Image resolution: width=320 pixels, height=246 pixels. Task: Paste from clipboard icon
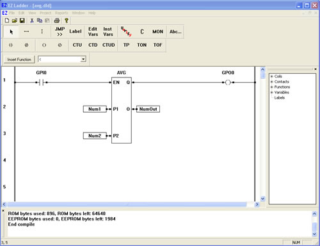[47, 20]
